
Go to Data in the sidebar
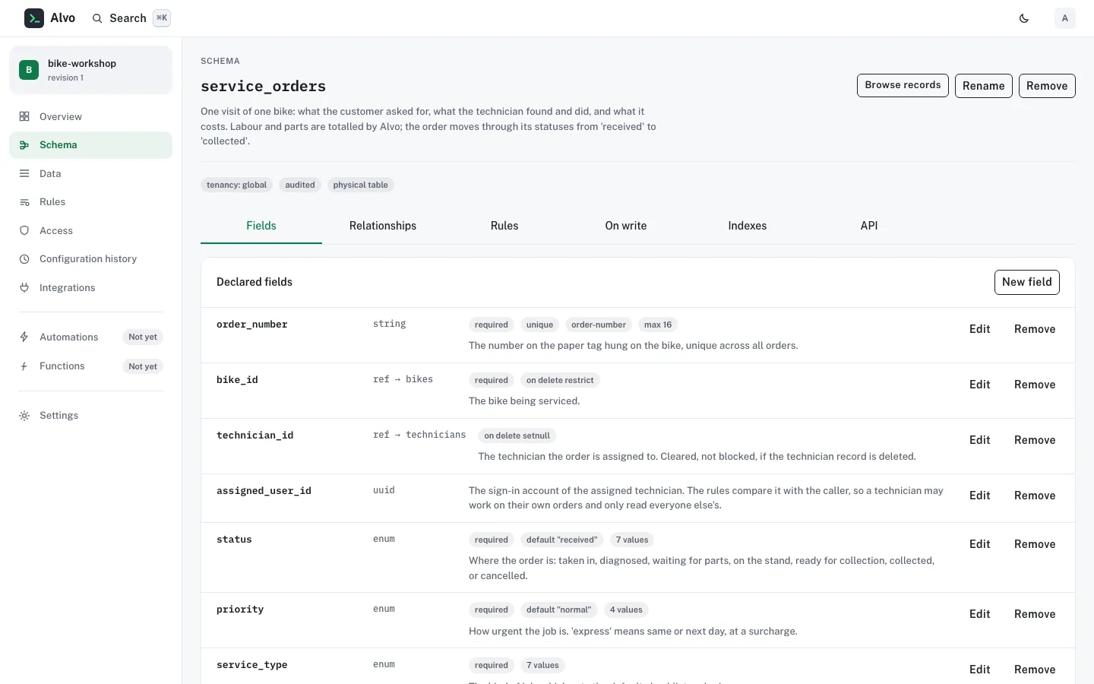pos(90,173)
